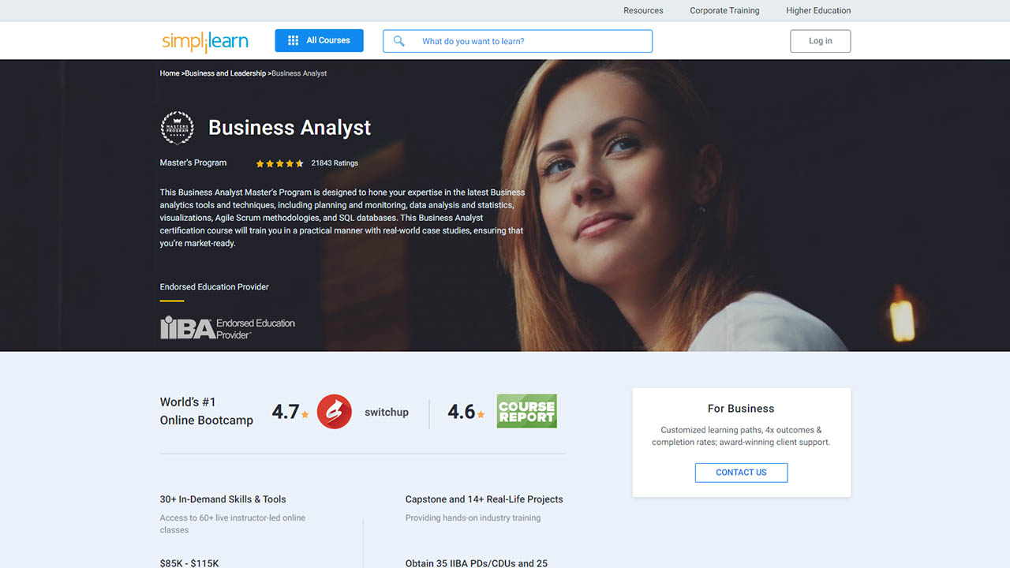Screen dimensions: 1010x568
Task: Click the CONTACT US button
Action: (740, 472)
